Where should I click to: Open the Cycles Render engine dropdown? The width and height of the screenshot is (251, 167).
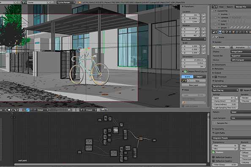tap(66, 3)
